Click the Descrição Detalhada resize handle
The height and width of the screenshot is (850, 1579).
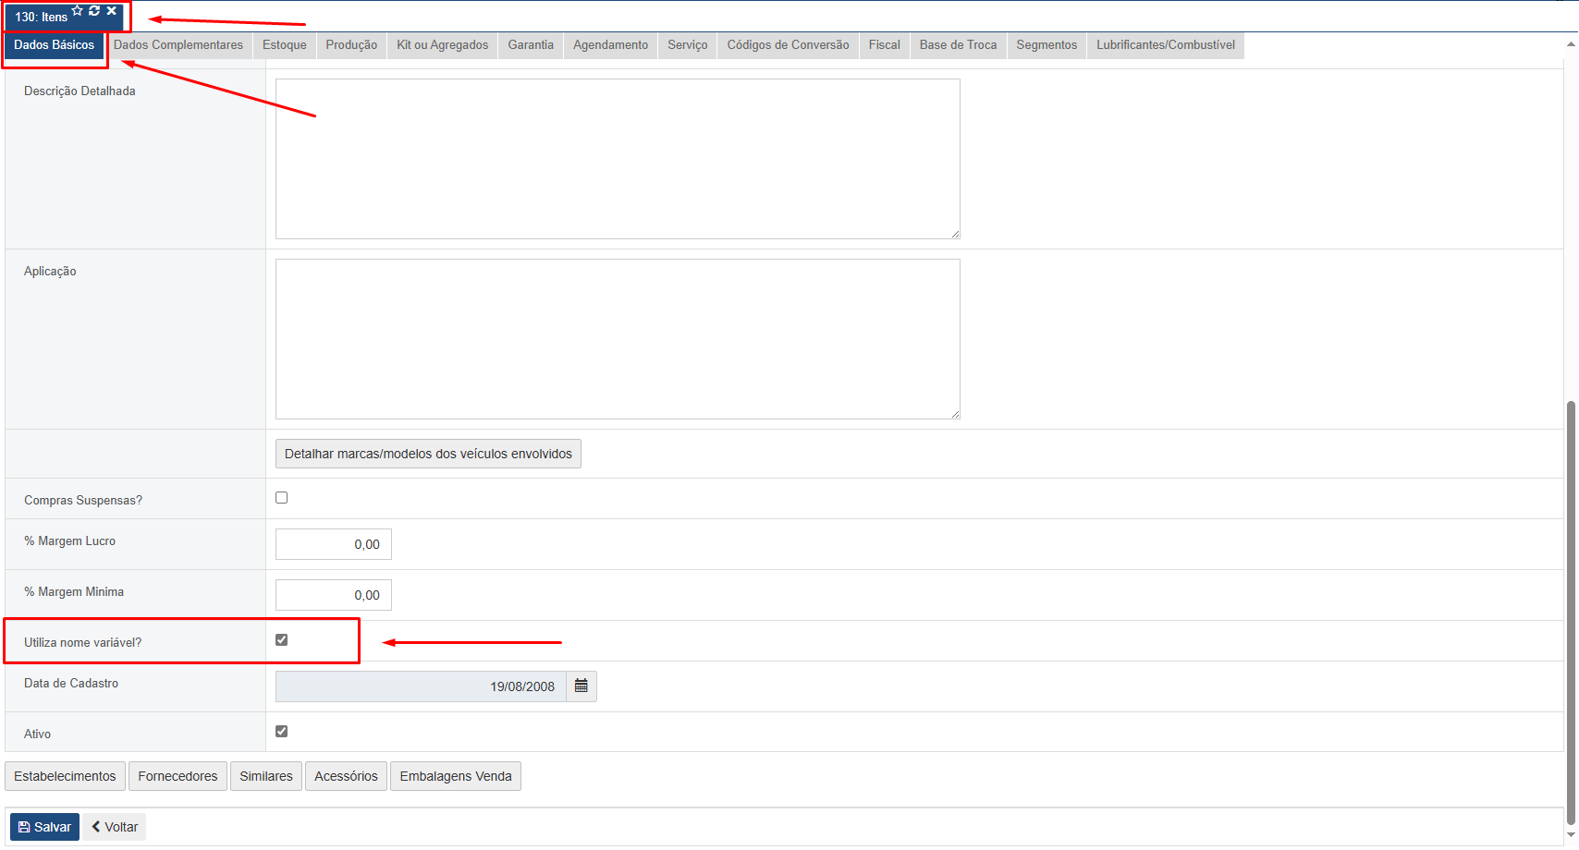coord(955,234)
